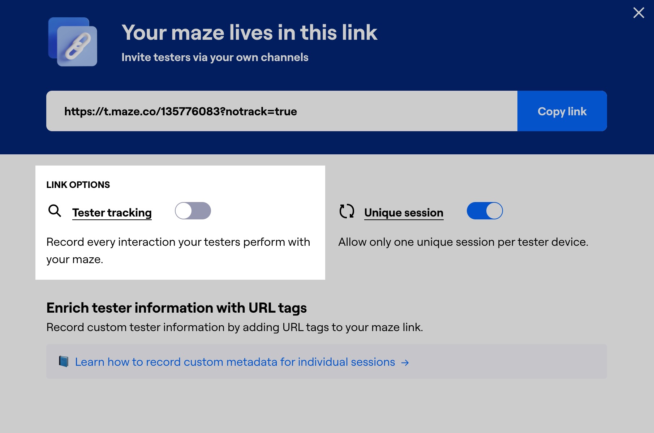Click the Invite testers via your own channels subtitle
This screenshot has width=654, height=433.
pos(215,57)
